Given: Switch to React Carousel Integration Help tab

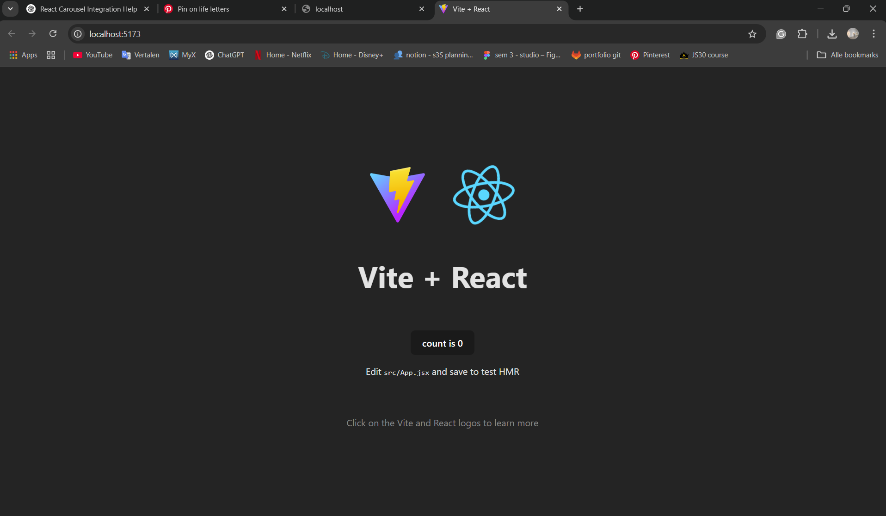Looking at the screenshot, I should [88, 9].
